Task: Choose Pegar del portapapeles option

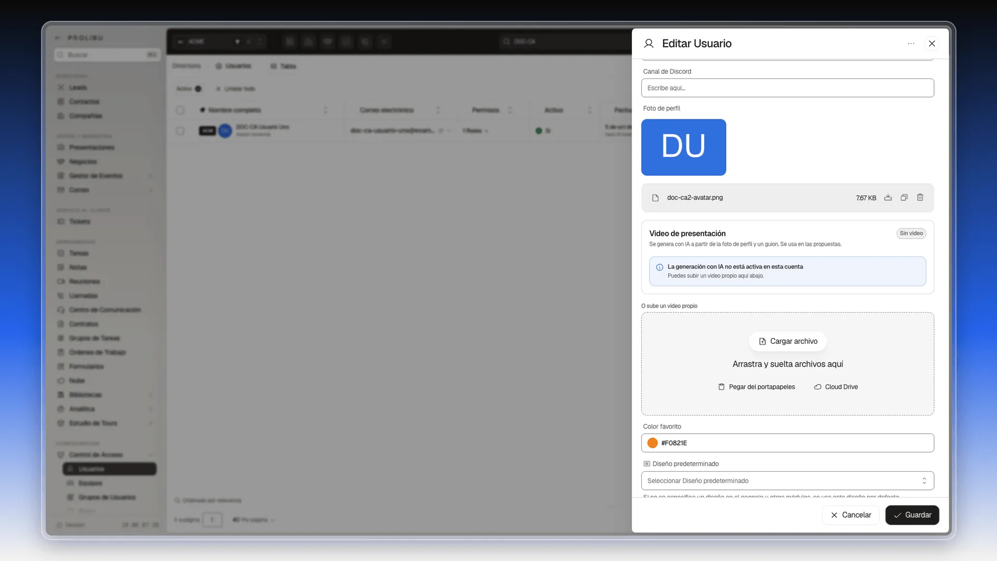Action: 757,387
